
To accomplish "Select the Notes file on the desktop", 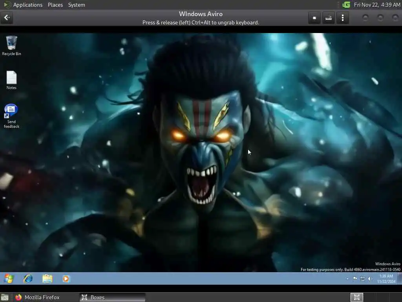I will tap(11, 80).
